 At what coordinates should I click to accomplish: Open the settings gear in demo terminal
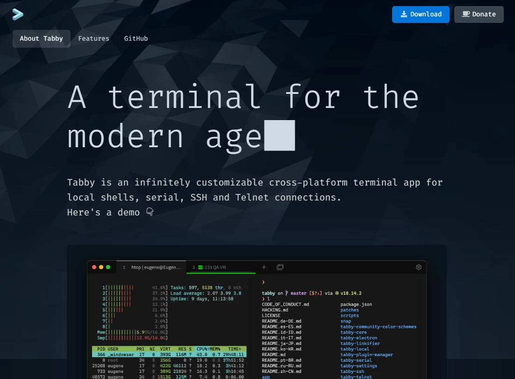click(418, 267)
